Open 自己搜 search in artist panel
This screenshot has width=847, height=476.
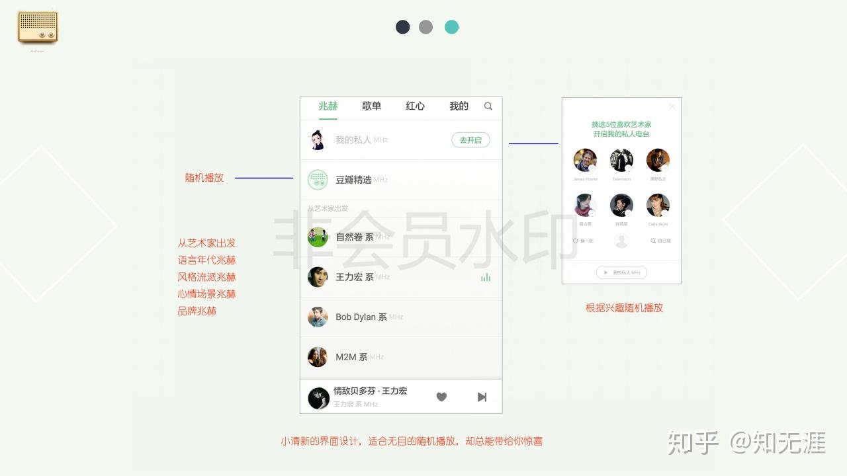pos(660,241)
